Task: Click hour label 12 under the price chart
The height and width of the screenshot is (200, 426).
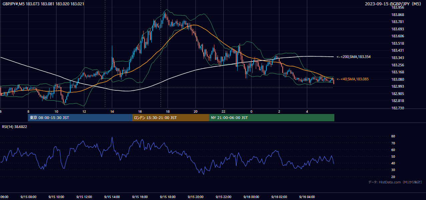Action: click(x=84, y=111)
